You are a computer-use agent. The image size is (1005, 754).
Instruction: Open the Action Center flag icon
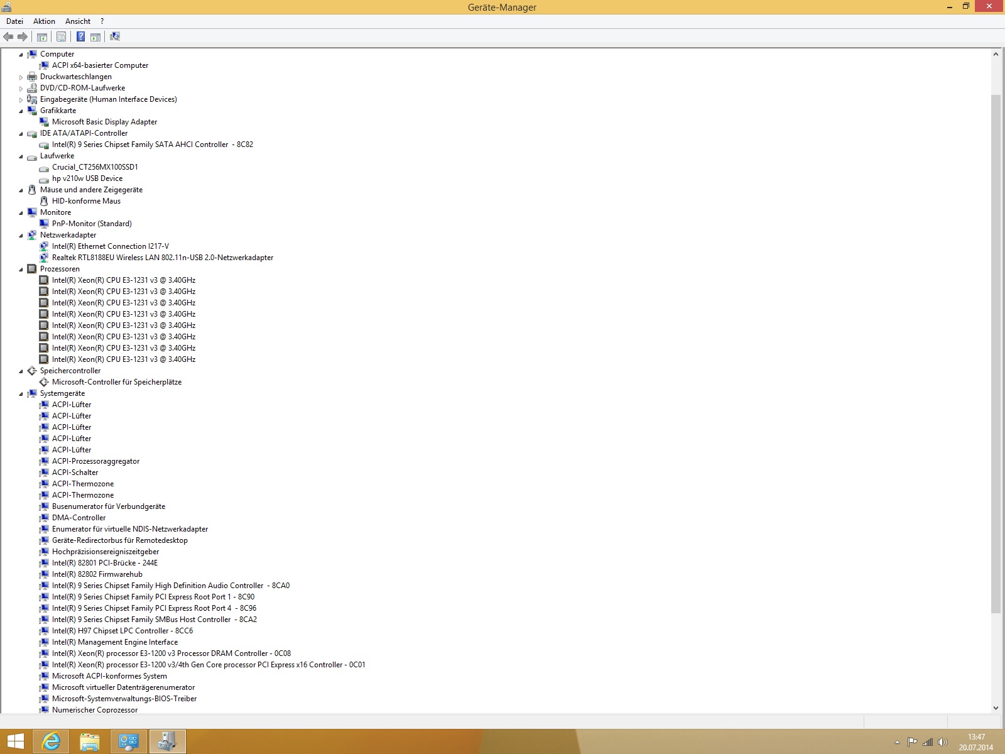tap(912, 742)
